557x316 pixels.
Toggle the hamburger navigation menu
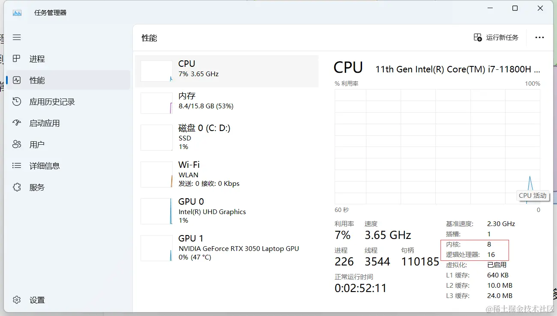pyautogui.click(x=17, y=38)
